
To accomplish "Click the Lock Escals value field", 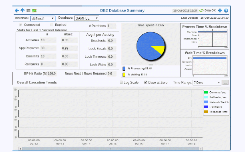I will pyautogui.click(x=112, y=49).
